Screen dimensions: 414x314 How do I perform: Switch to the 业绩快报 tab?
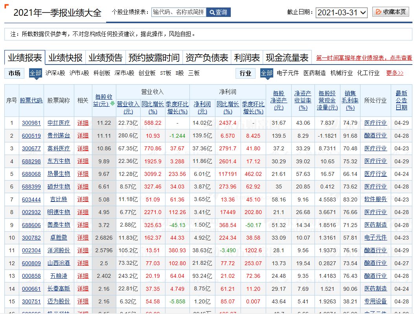coord(65,57)
